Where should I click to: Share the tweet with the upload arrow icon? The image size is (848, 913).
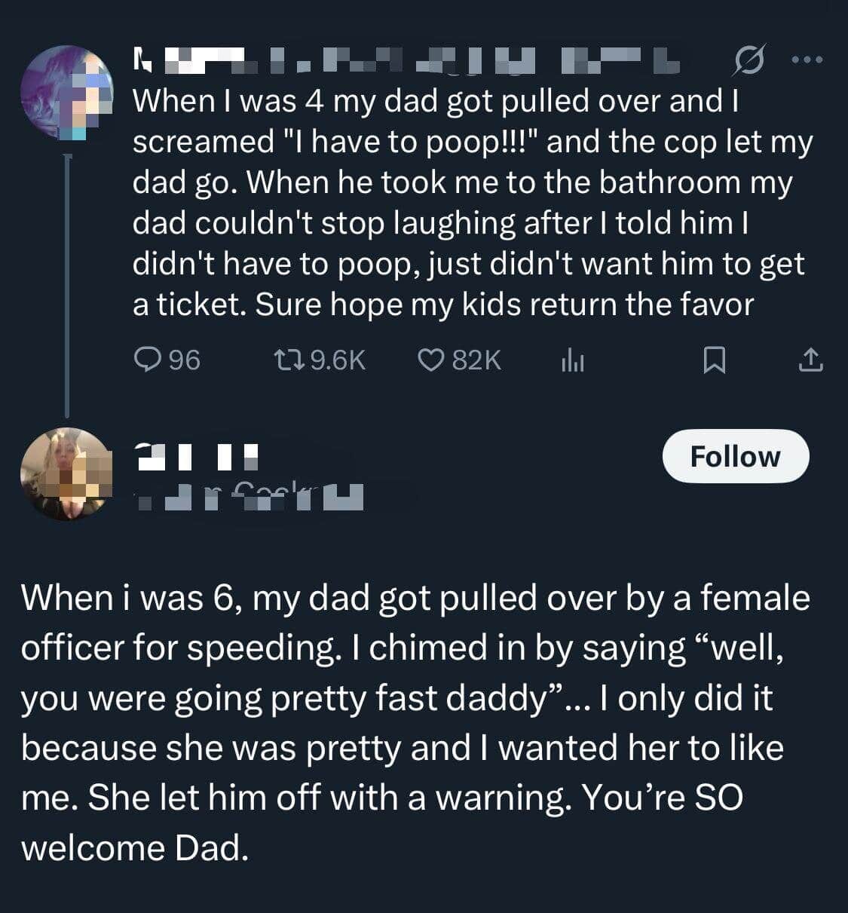[x=810, y=361]
